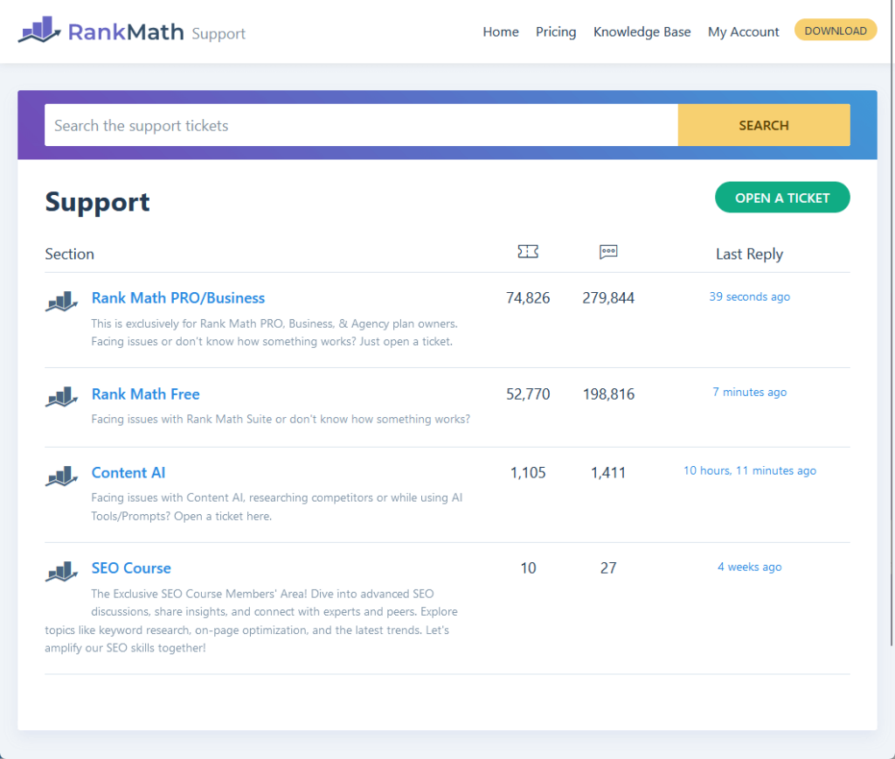Open the '7 minutes ago' last reply
This screenshot has height=759, width=895.
click(x=749, y=393)
